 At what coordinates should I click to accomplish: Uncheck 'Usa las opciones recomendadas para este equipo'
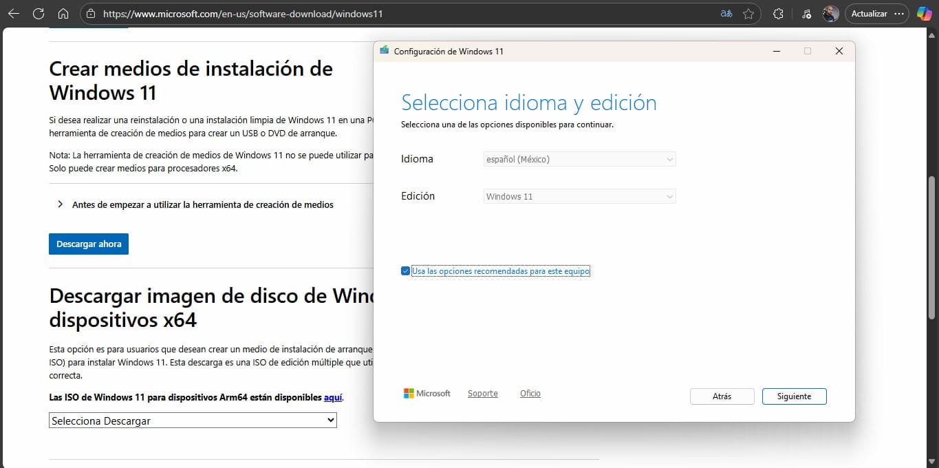(x=405, y=271)
